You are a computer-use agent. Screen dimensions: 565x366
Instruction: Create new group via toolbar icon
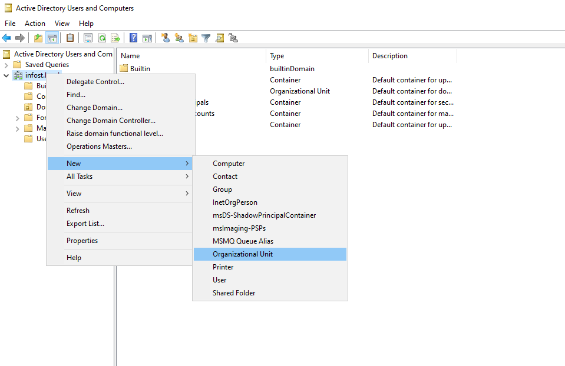[x=179, y=38]
